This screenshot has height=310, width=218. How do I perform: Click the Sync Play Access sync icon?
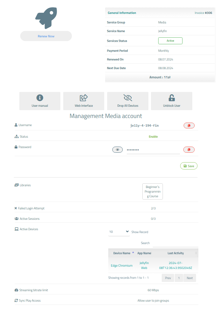[x=16, y=300]
